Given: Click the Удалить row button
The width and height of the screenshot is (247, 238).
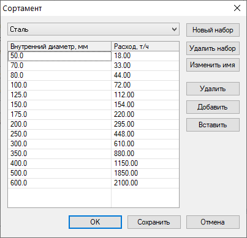Looking at the screenshot, I should coord(213,89).
